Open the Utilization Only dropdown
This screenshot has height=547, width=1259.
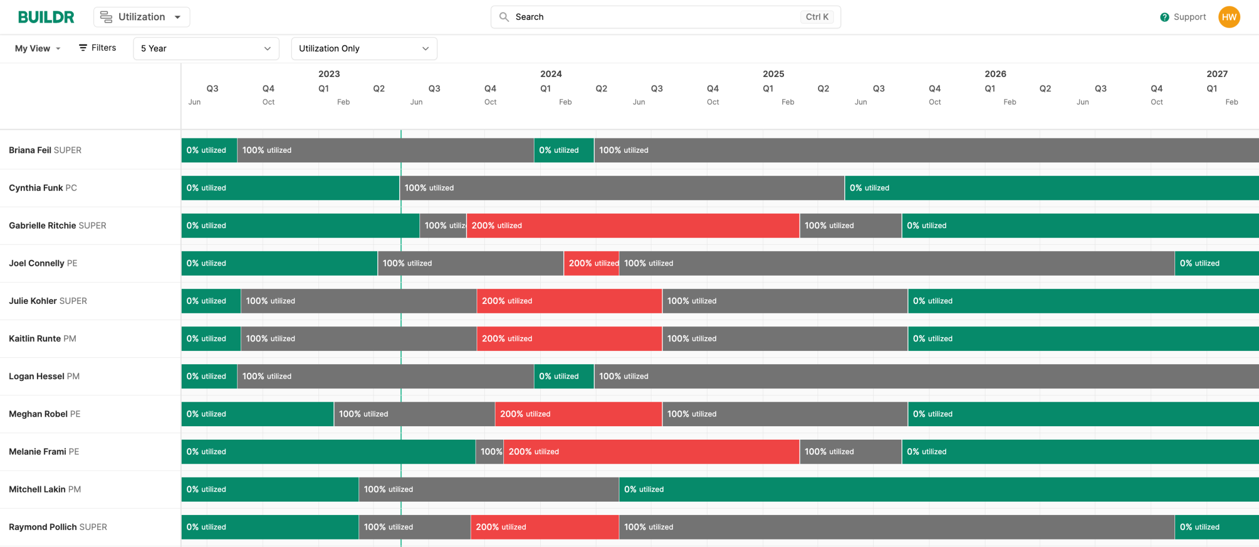click(x=364, y=48)
